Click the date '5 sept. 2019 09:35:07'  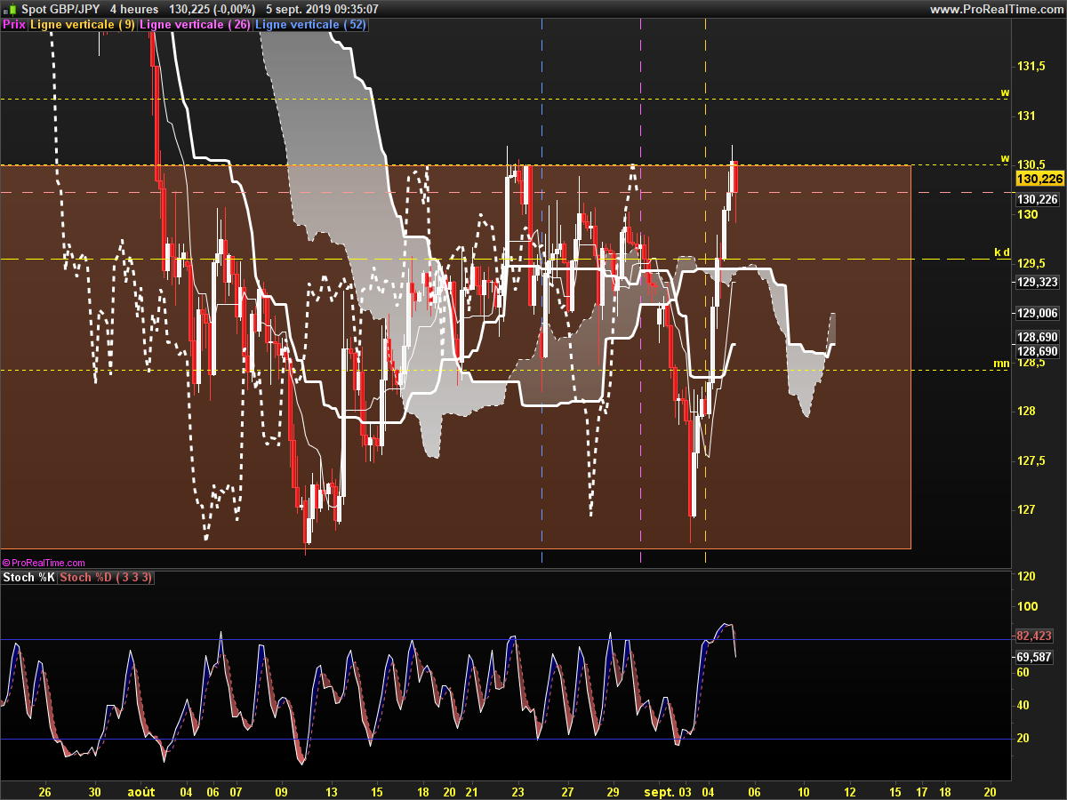[x=322, y=9]
